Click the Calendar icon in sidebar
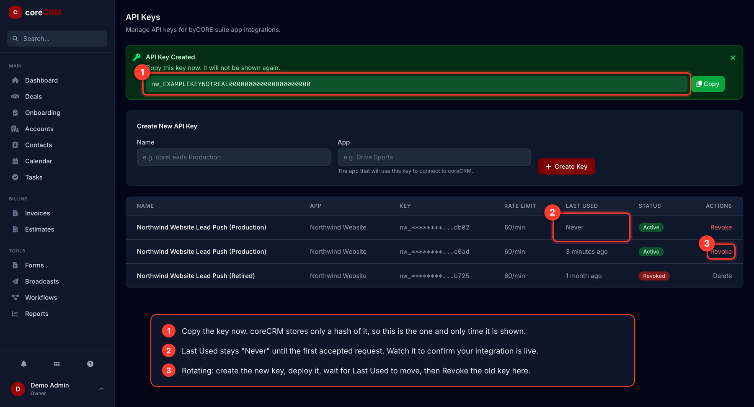 [15, 161]
